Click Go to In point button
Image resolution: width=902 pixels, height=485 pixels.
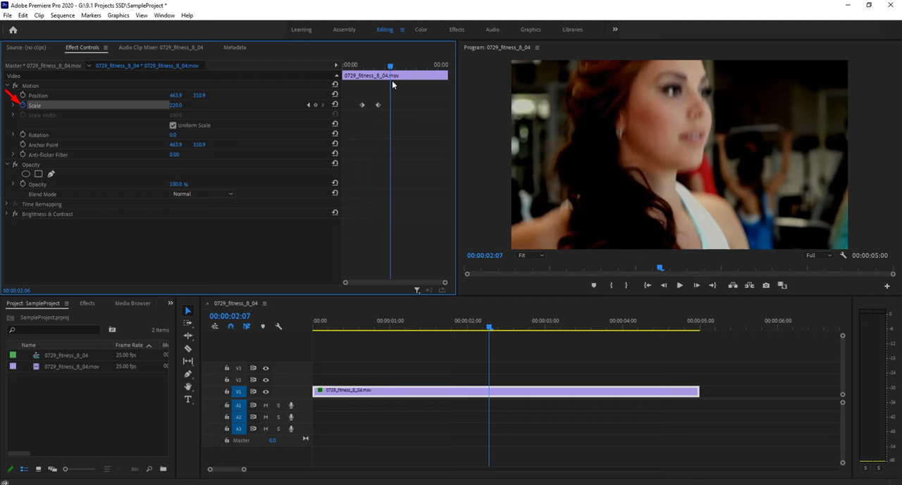click(x=647, y=285)
